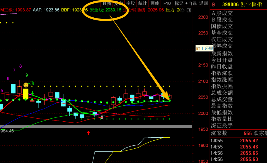Click the AAF: 1923.86 indicator value
The width and height of the screenshot is (267, 163).
click(46, 10)
